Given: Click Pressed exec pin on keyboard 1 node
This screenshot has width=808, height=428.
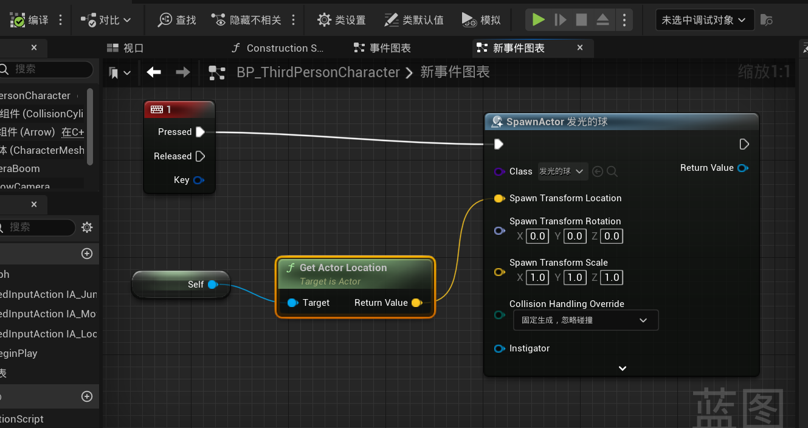Looking at the screenshot, I should click(x=200, y=132).
